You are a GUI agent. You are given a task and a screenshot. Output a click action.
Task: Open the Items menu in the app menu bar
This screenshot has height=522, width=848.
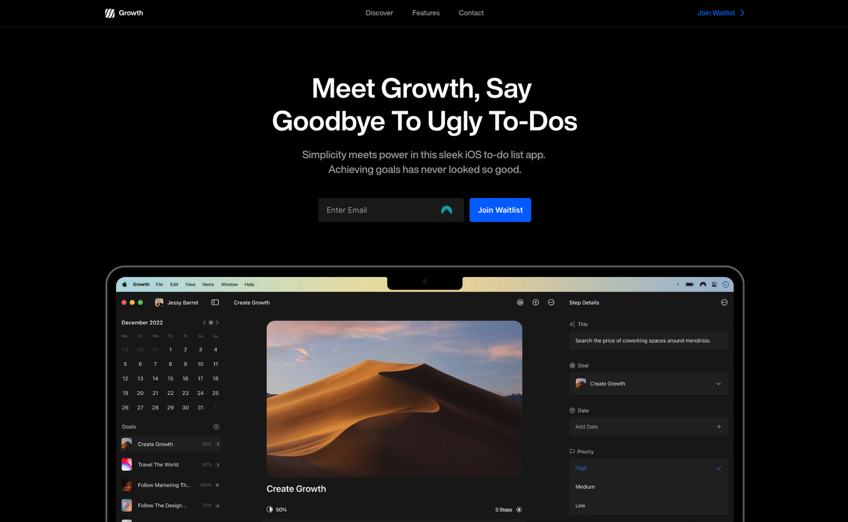click(208, 284)
